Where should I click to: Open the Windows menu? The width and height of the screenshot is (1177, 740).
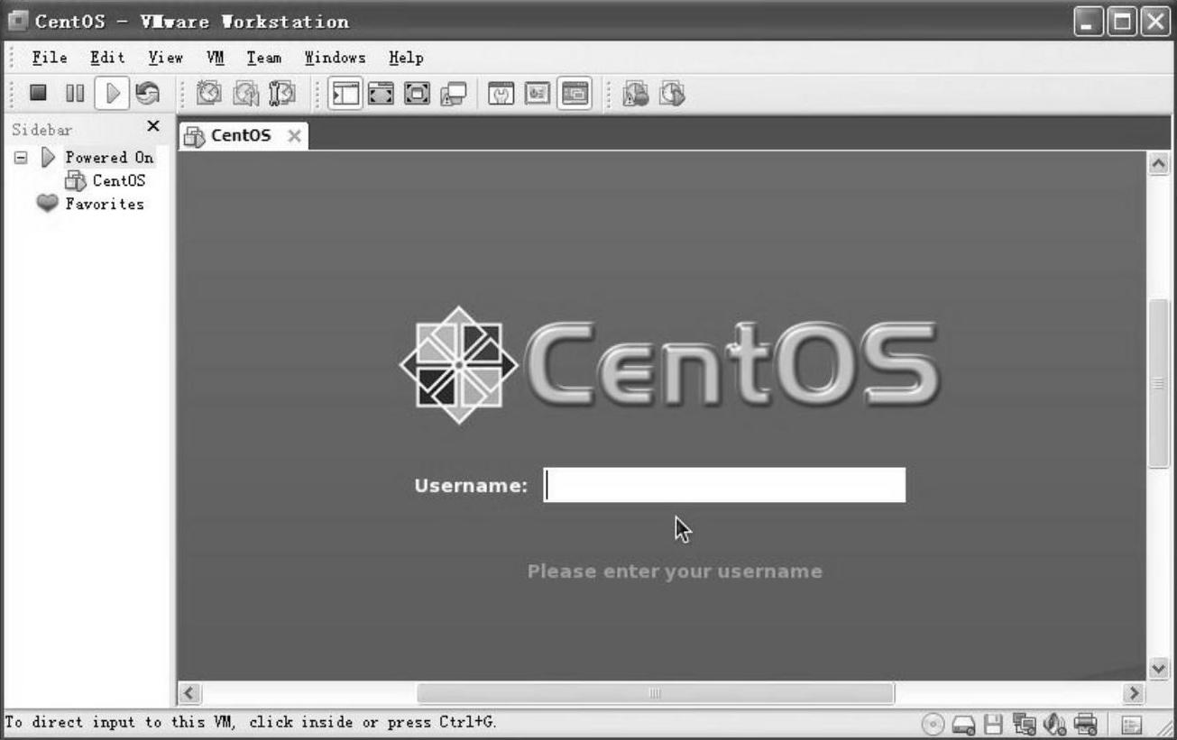click(335, 58)
